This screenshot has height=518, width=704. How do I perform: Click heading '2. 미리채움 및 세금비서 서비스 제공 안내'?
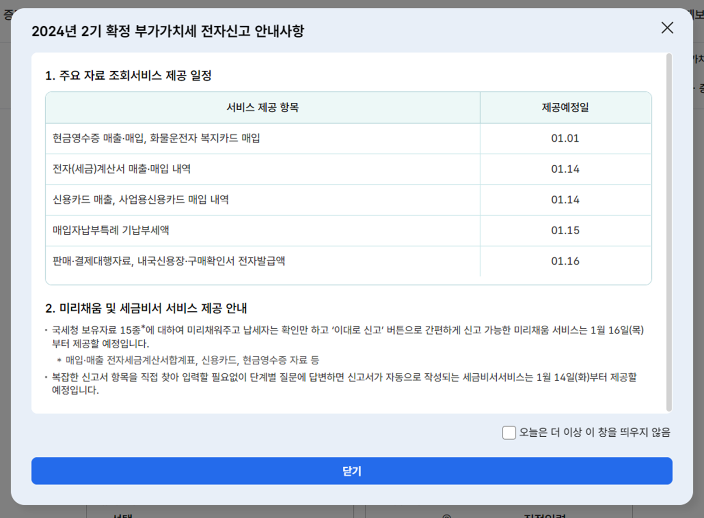[146, 308]
